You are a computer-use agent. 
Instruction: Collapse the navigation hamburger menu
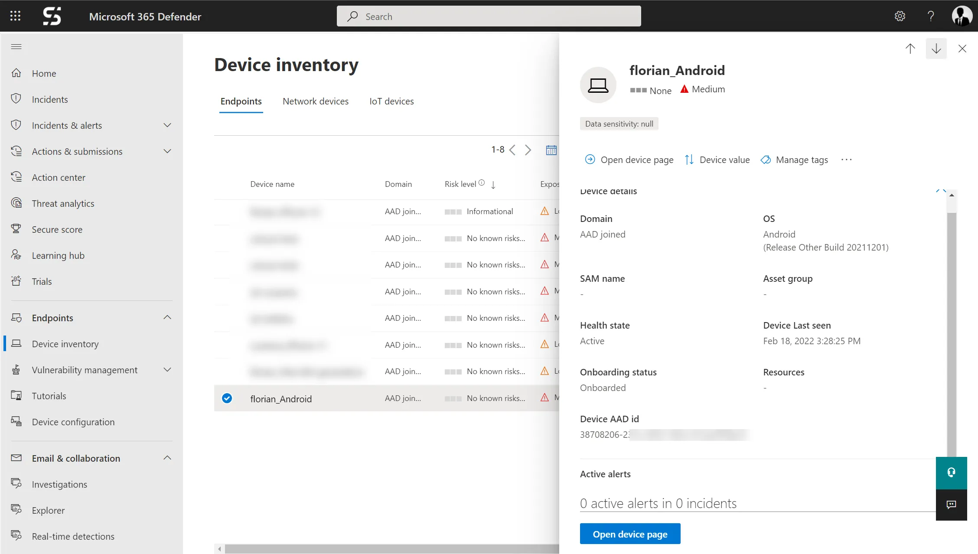(16, 46)
